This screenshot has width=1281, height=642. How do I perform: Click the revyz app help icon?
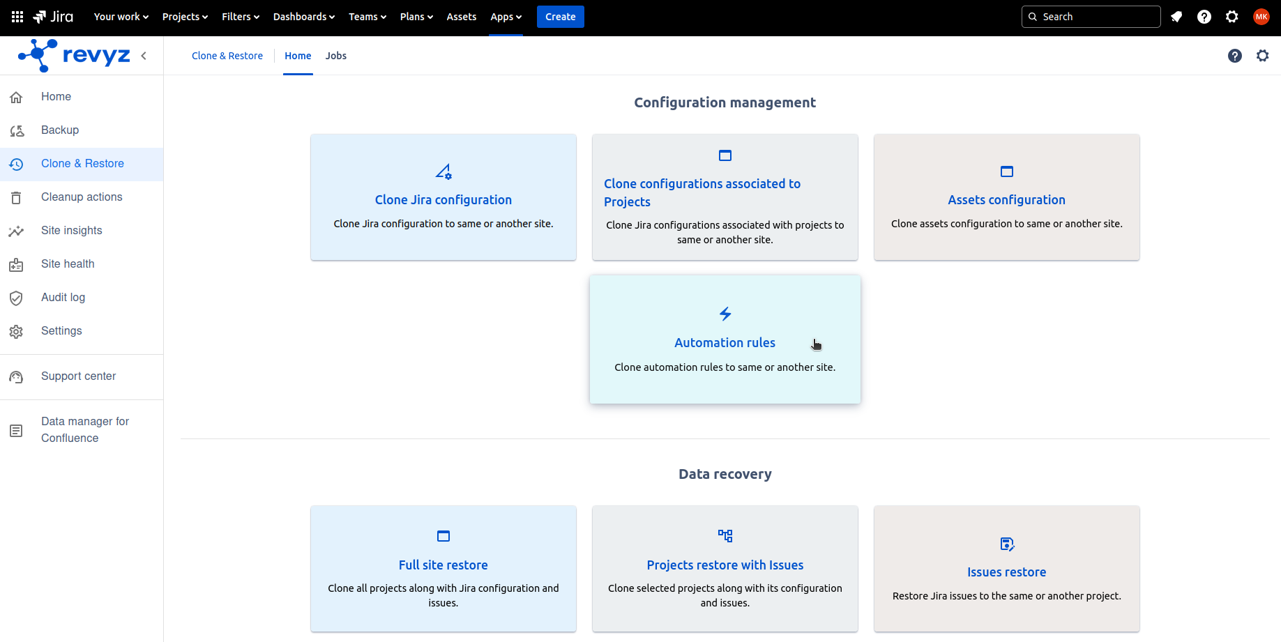coord(1235,56)
